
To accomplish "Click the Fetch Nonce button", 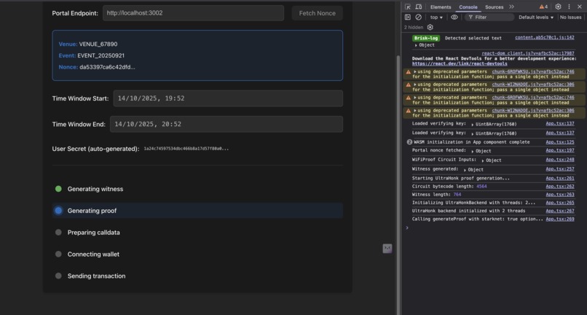I will [x=317, y=13].
